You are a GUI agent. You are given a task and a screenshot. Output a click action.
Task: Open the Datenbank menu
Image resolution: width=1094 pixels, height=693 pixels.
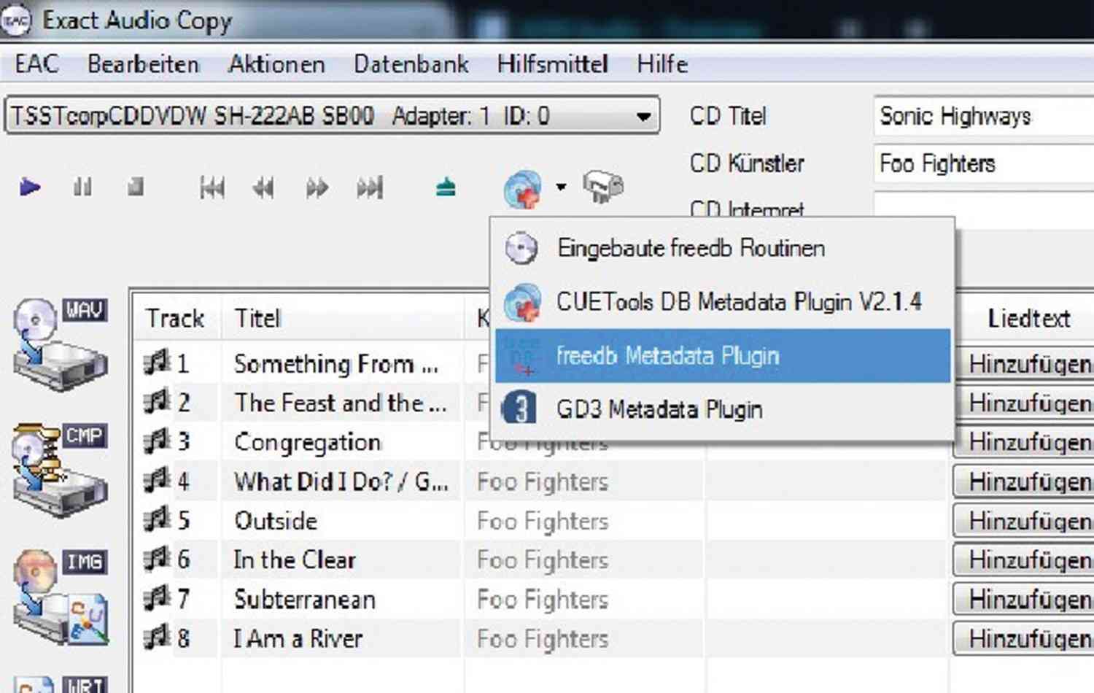[411, 64]
